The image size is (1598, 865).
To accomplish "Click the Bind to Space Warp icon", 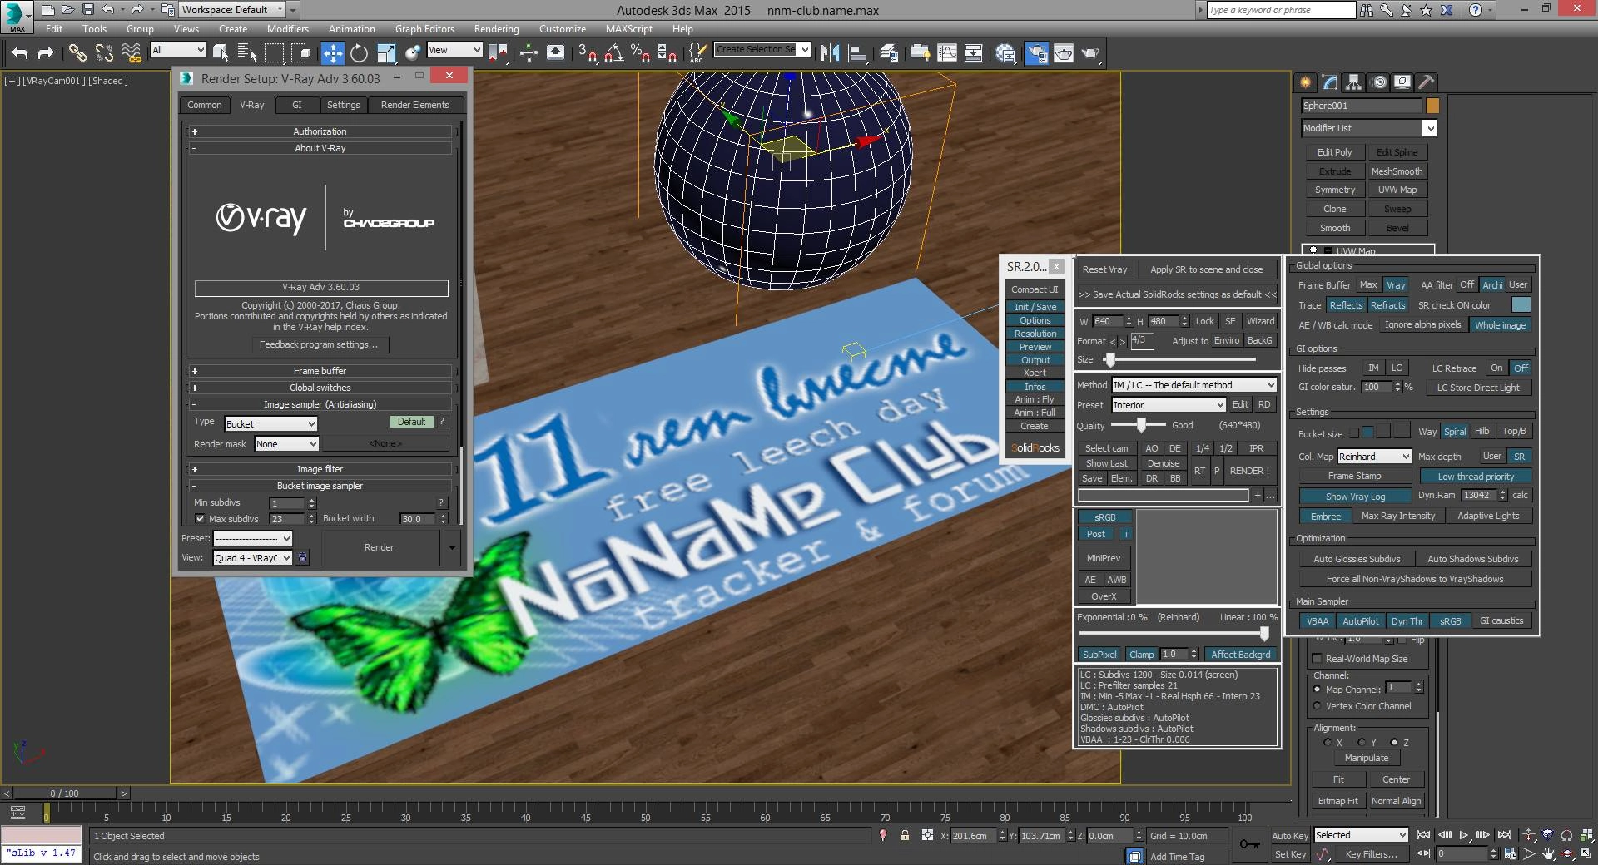I will (132, 53).
